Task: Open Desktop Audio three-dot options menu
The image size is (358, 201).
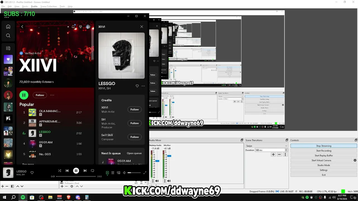Action: pyautogui.click(x=153, y=181)
